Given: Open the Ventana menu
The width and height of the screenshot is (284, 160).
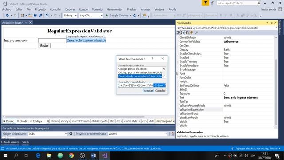Looking at the screenshot, I should (159, 9).
